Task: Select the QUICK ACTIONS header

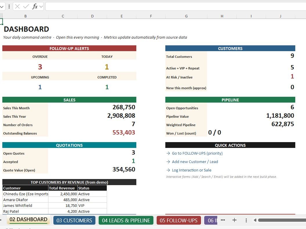Action: pos(230,145)
